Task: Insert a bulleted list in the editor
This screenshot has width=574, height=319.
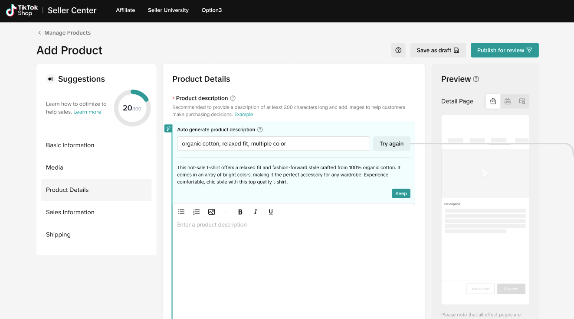Action: point(181,212)
